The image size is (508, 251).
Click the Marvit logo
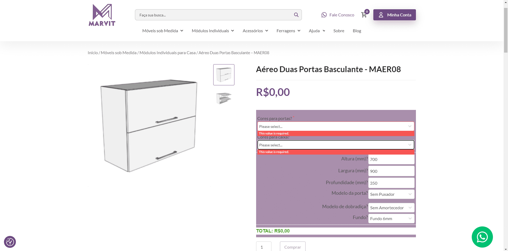click(102, 15)
